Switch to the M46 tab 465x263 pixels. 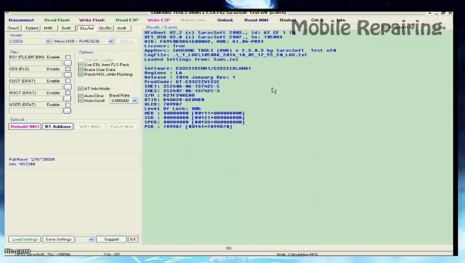click(x=48, y=28)
